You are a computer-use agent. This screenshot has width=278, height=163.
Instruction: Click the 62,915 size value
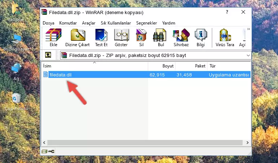click(157, 75)
